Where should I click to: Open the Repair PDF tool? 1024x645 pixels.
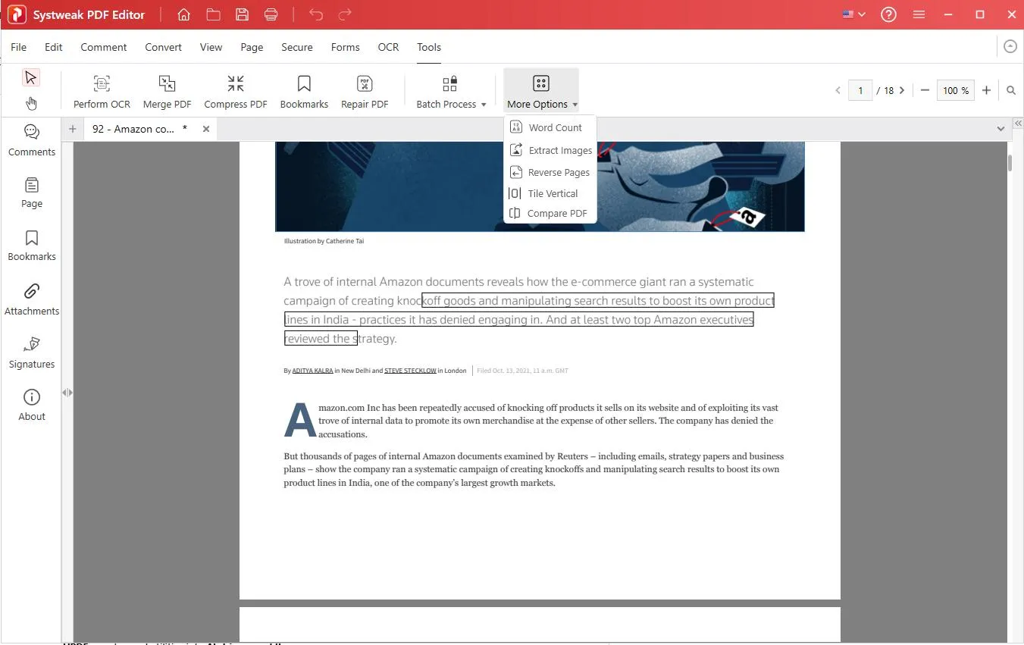click(x=365, y=92)
